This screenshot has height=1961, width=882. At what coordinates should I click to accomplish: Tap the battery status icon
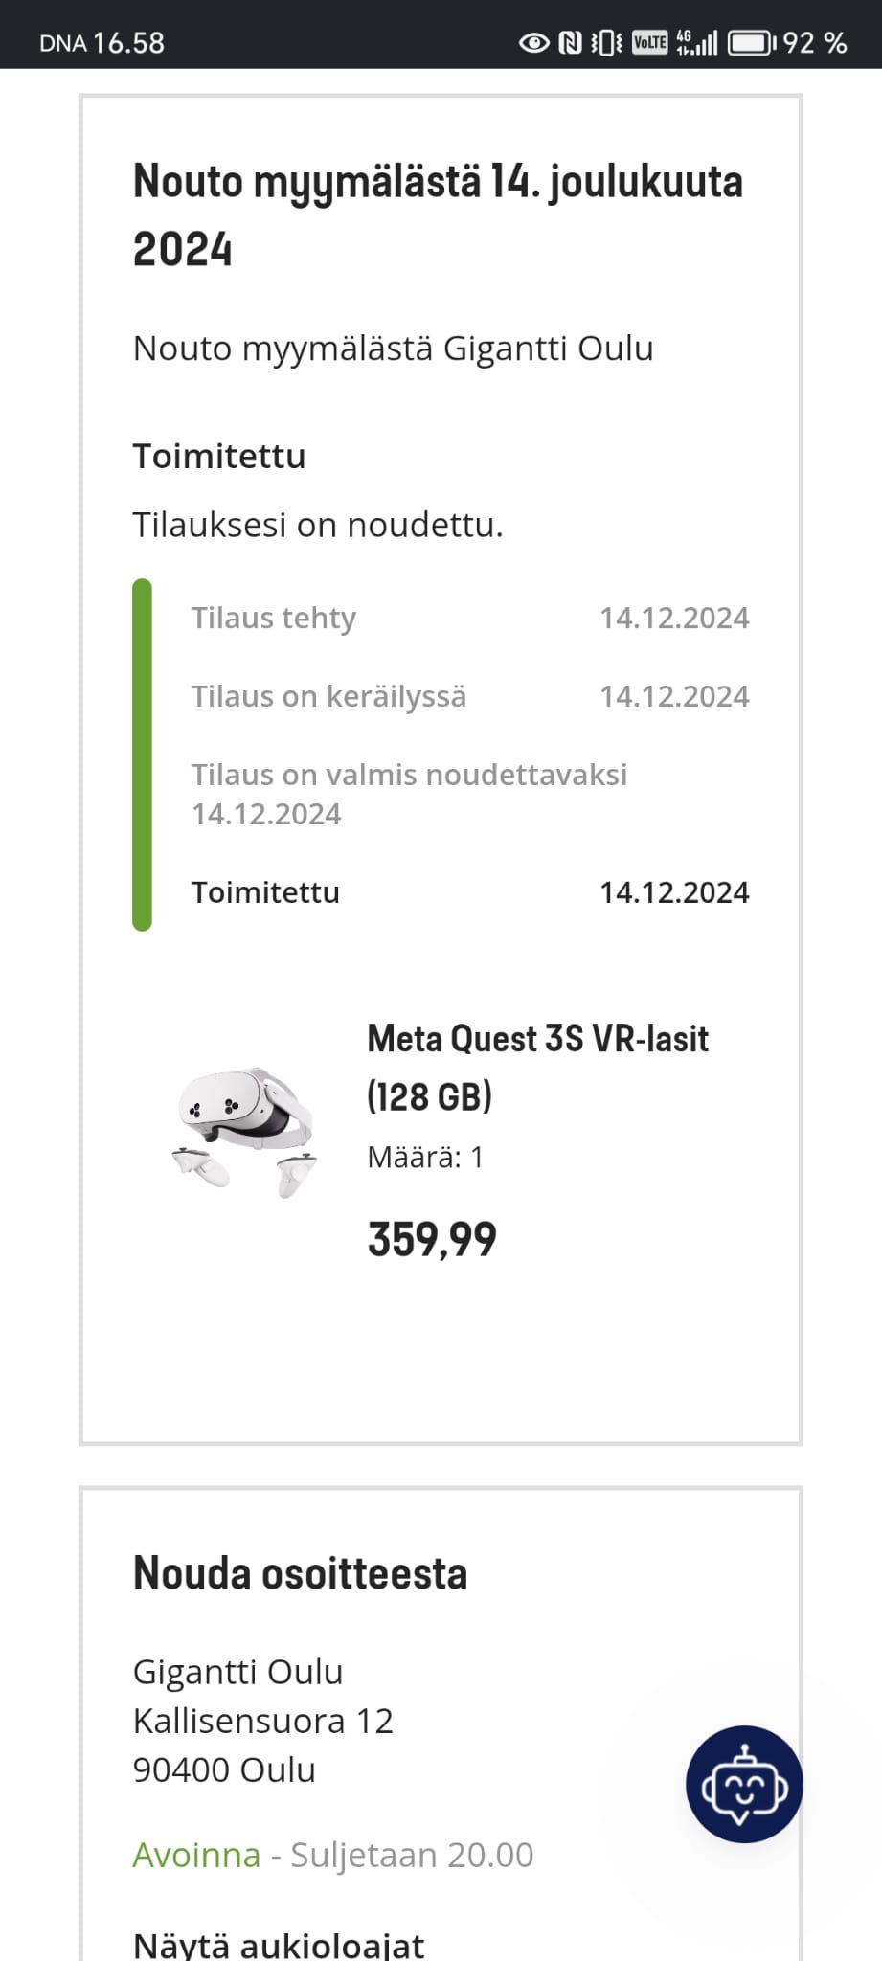pyautogui.click(x=752, y=43)
